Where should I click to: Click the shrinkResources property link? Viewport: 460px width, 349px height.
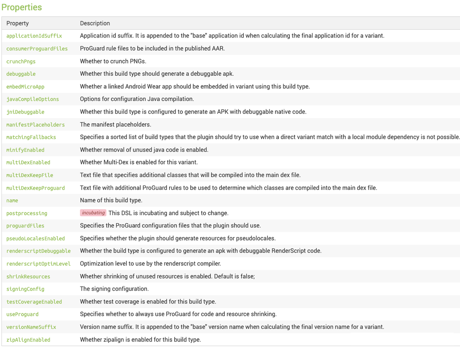[28, 277]
